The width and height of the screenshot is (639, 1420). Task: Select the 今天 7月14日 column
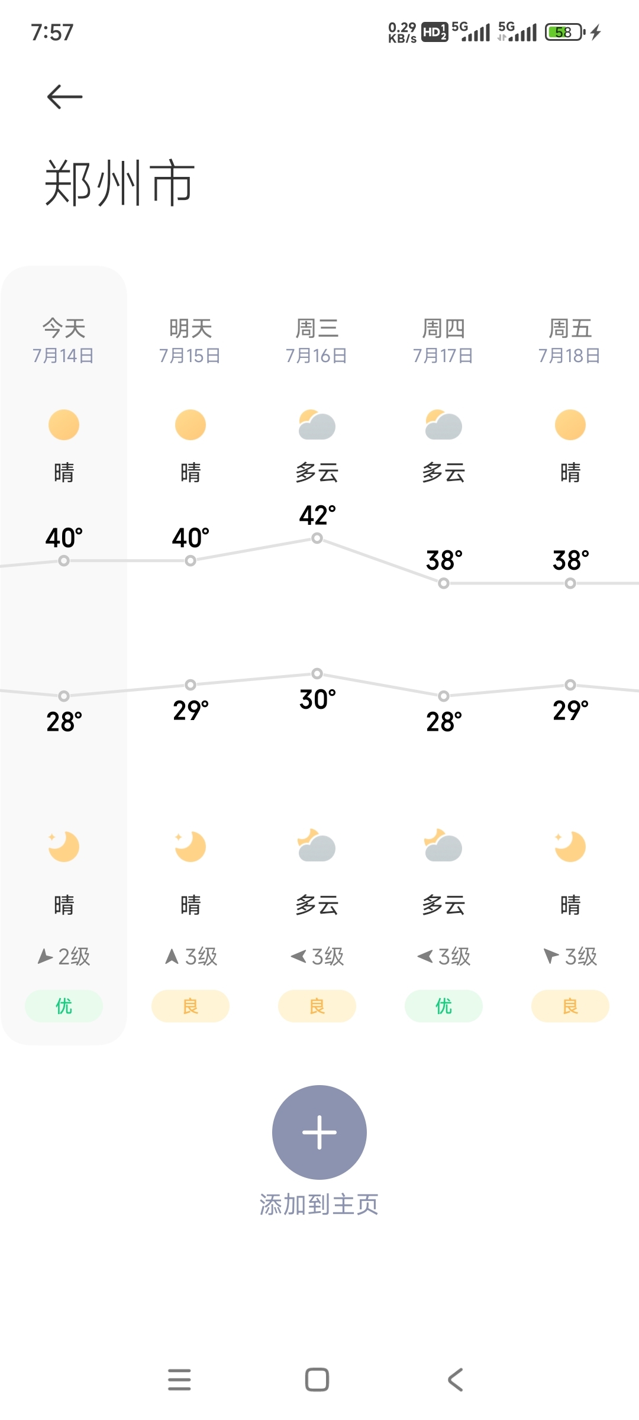[x=64, y=655]
